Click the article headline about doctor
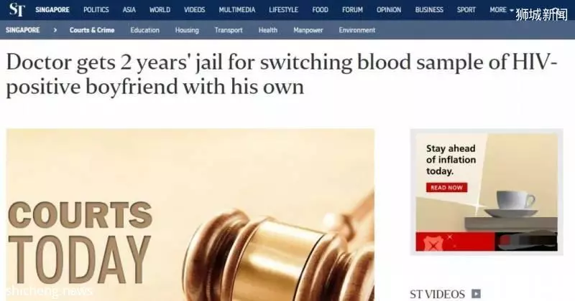 [x=282, y=75]
